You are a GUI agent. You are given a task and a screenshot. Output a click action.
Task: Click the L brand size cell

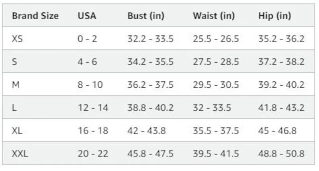[x=14, y=108]
